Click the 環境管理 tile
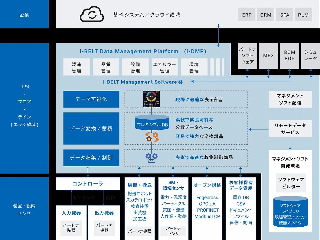The width and height of the screenshot is (320, 240). pos(194,67)
